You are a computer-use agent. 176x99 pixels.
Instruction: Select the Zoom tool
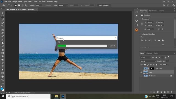coord(2,80)
